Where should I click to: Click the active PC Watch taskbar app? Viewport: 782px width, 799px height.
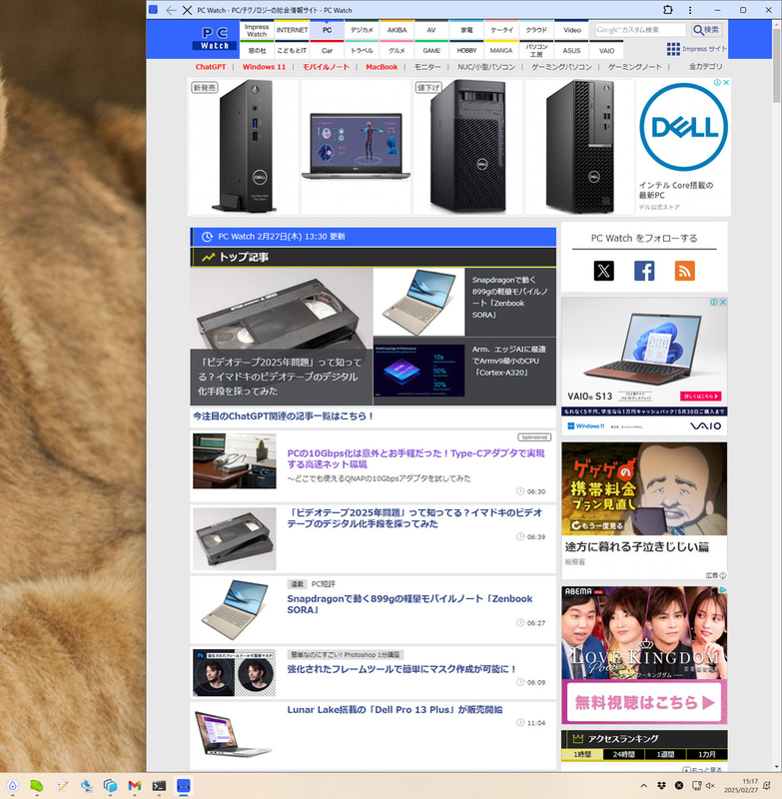click(x=184, y=786)
